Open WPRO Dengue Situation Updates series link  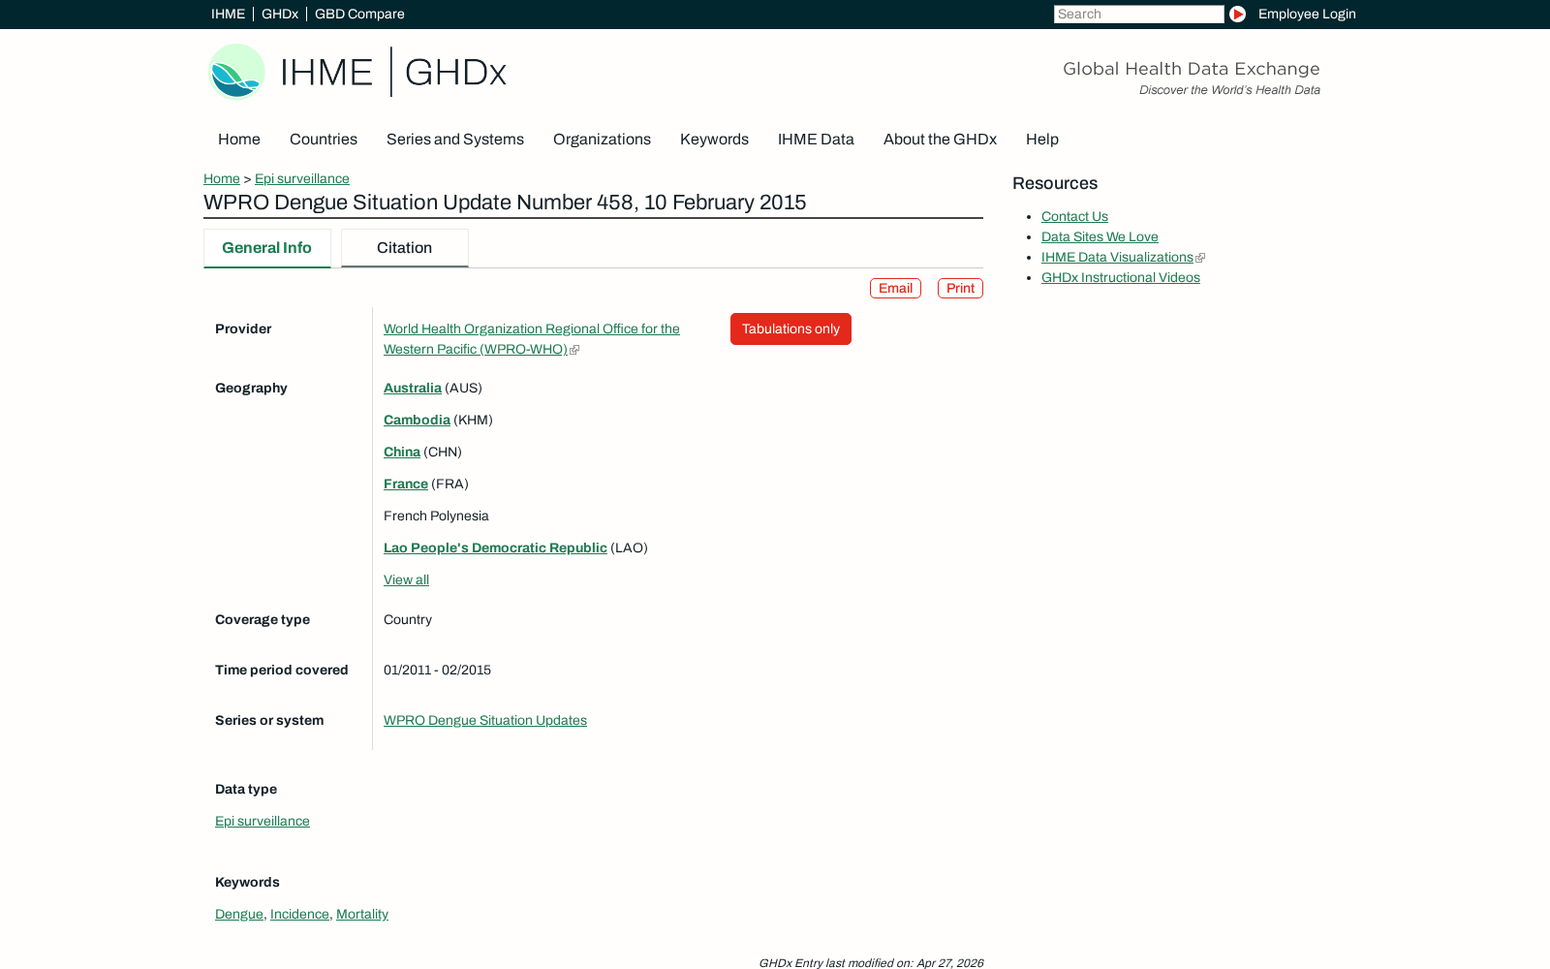(485, 720)
